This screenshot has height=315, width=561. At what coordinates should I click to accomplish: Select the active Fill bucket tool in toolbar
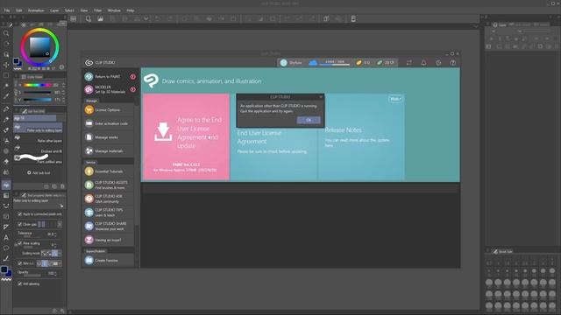pos(6,185)
